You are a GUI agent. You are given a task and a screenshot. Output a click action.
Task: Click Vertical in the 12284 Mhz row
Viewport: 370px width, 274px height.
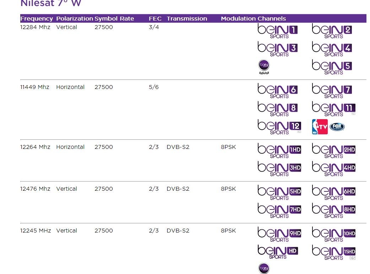click(x=66, y=27)
